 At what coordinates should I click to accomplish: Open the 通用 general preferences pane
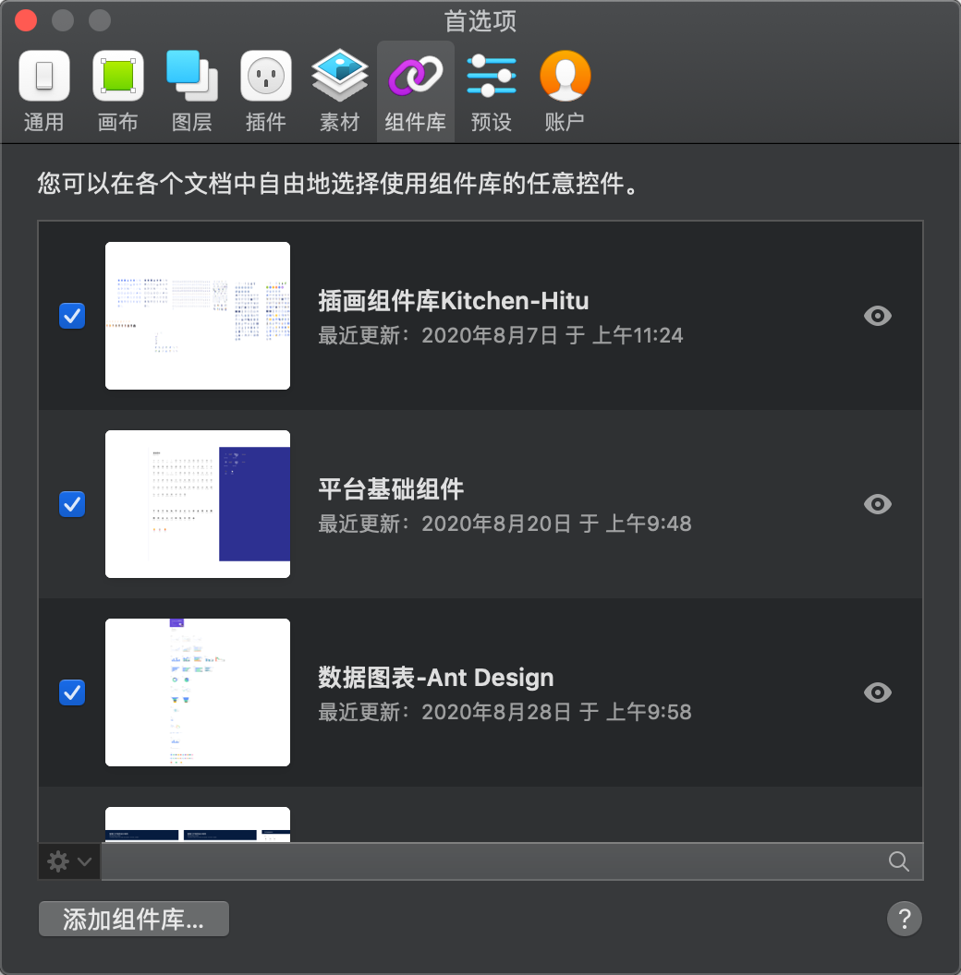pyautogui.click(x=44, y=90)
